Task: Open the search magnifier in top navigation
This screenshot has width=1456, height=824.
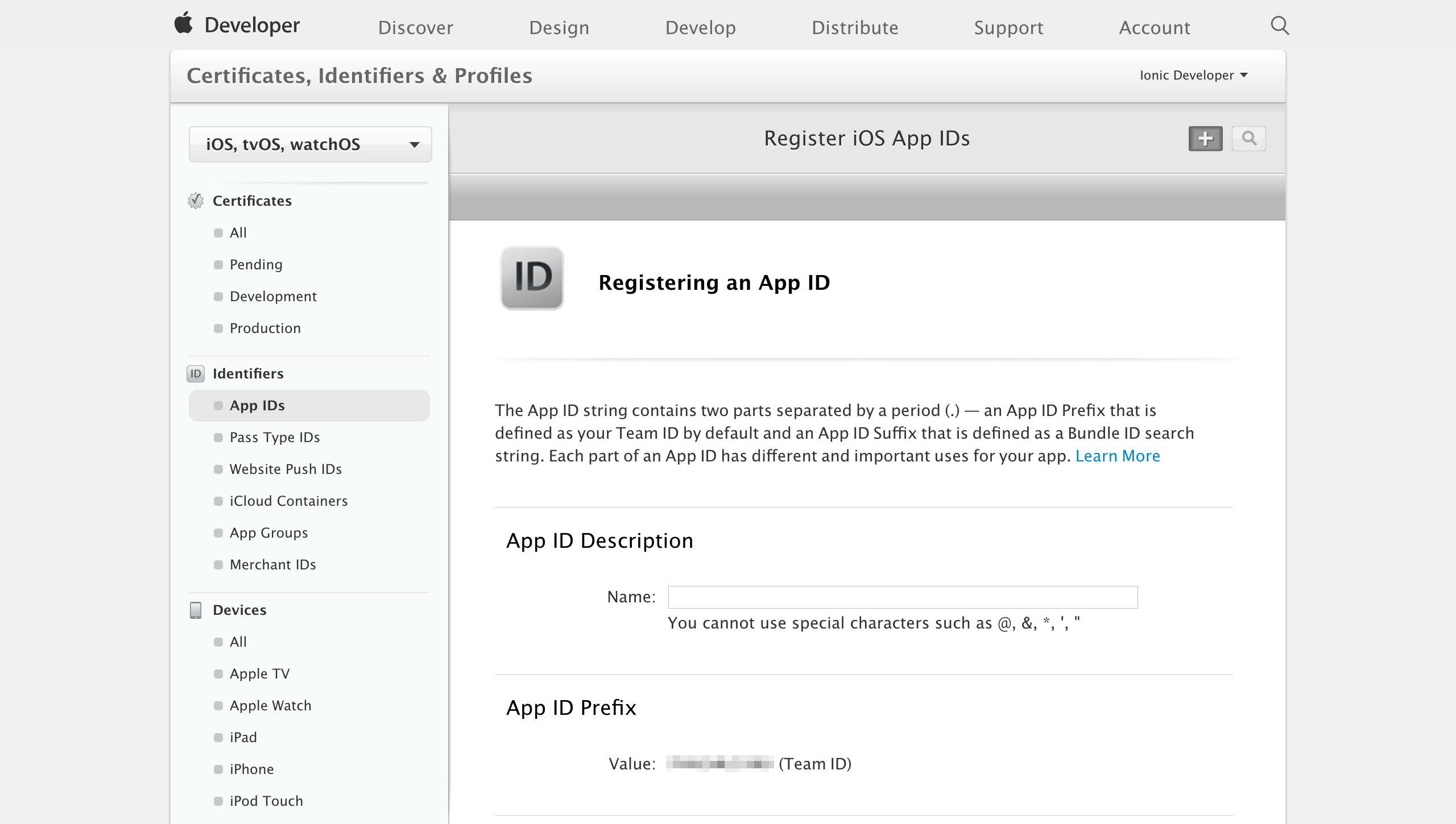Action: (1280, 26)
